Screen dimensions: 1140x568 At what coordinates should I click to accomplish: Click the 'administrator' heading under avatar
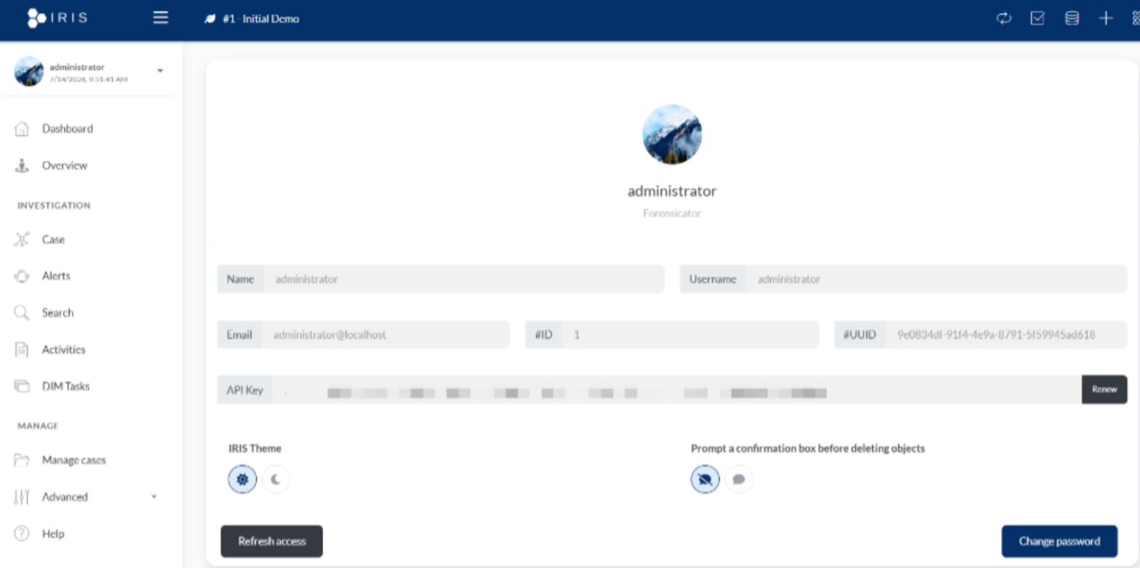(x=672, y=192)
